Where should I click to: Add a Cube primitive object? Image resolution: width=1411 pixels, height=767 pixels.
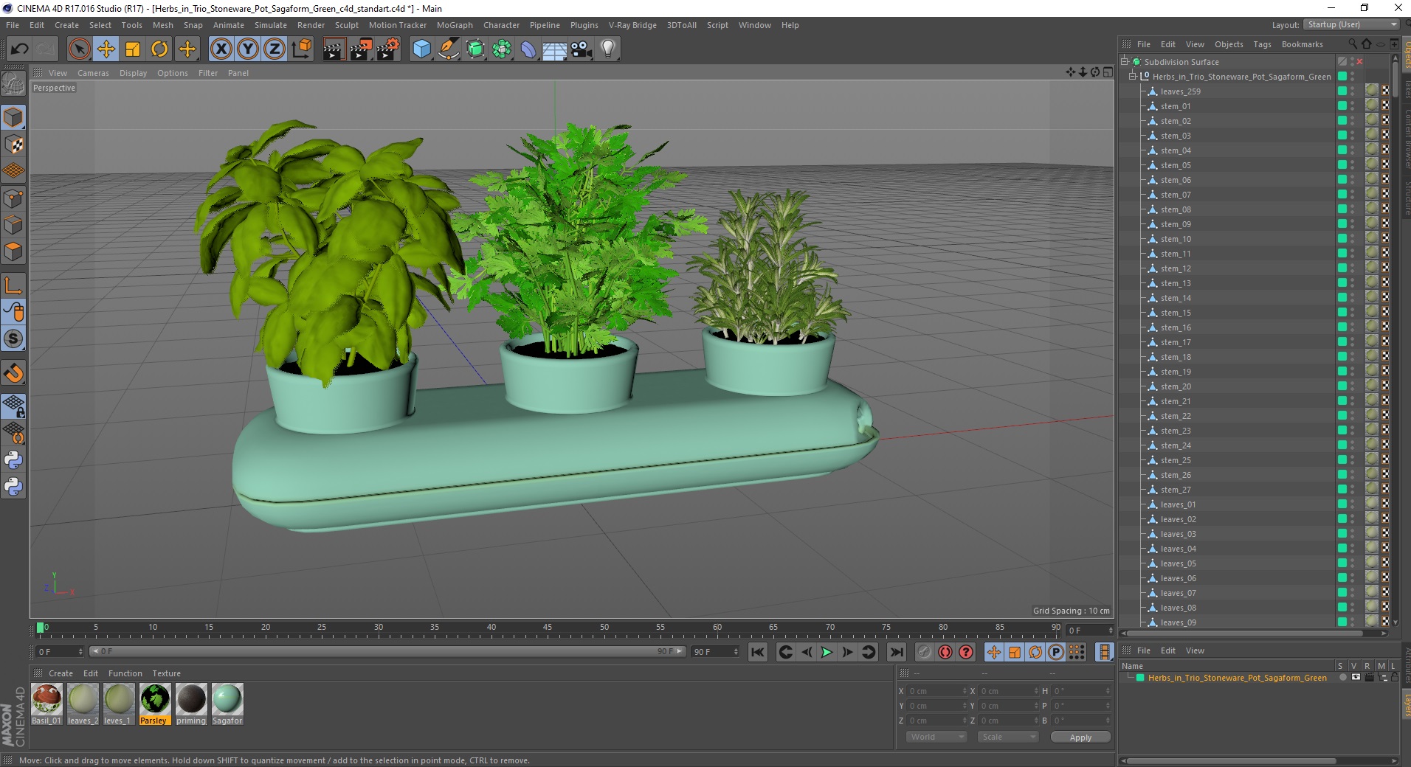click(421, 49)
